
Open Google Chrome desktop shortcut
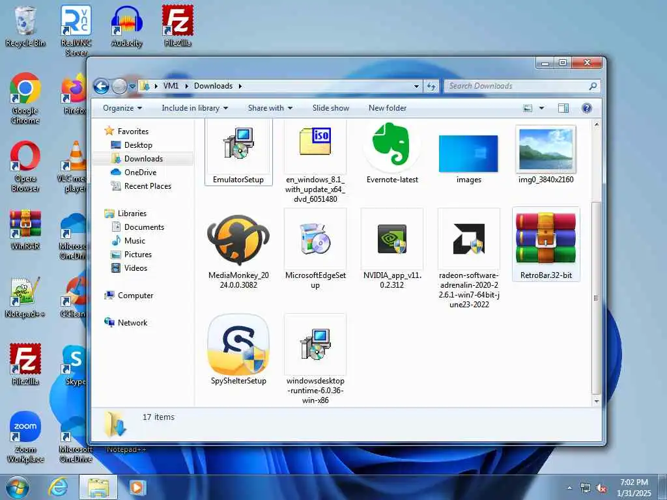[x=25, y=99]
